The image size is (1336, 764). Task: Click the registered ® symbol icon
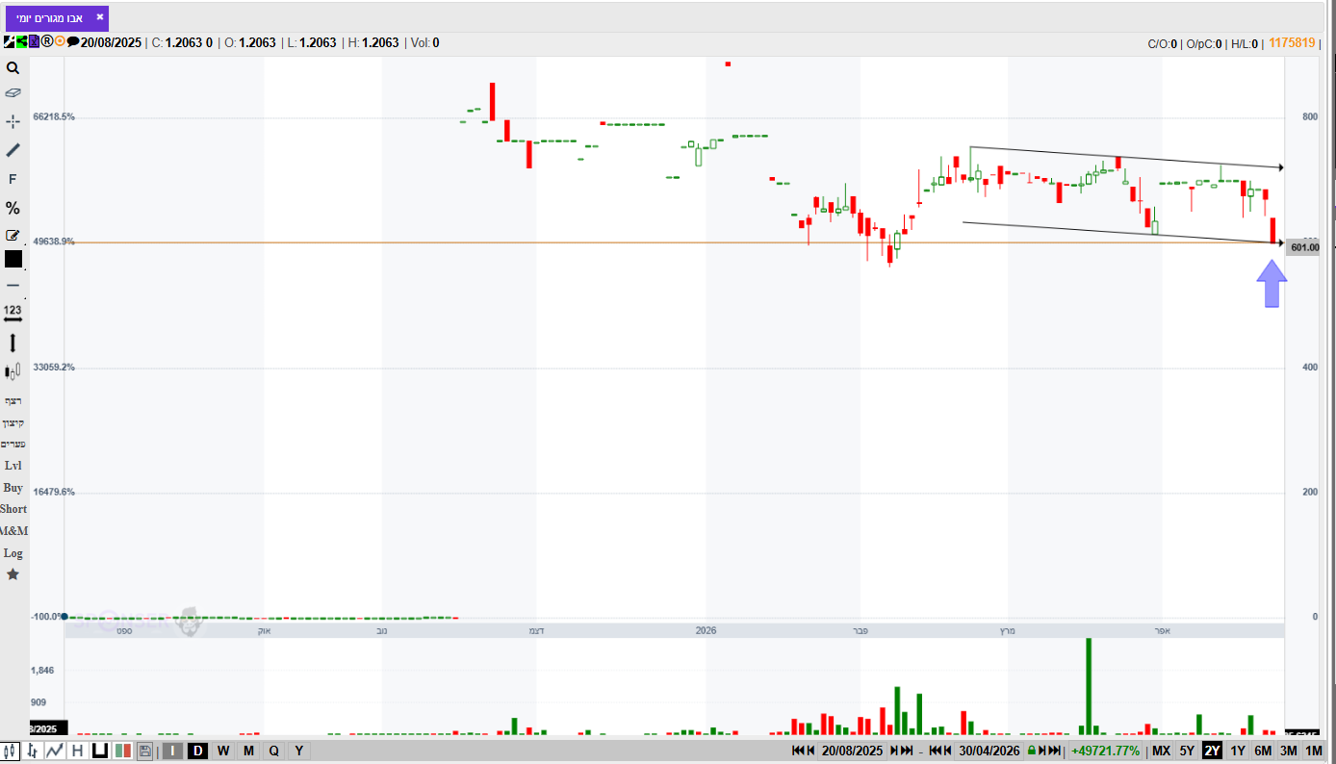click(x=46, y=42)
